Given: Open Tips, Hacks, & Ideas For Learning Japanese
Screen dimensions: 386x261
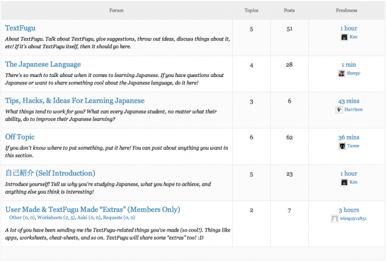Looking at the screenshot, I should coord(75,101).
